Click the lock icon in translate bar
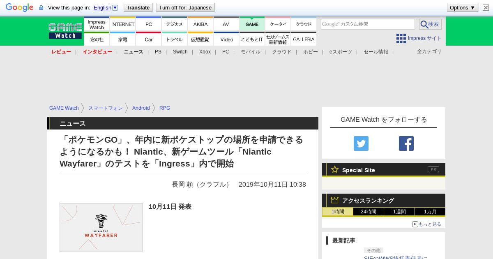Viewport: 493px width, 259px height. (x=41, y=8)
